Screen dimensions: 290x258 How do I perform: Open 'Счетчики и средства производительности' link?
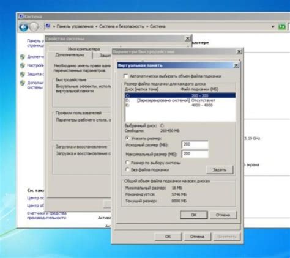click(47, 216)
